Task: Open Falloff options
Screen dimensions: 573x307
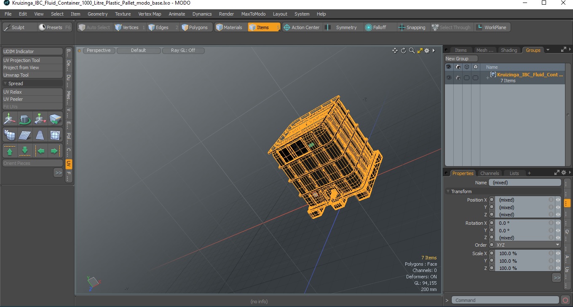Action: pos(380,27)
